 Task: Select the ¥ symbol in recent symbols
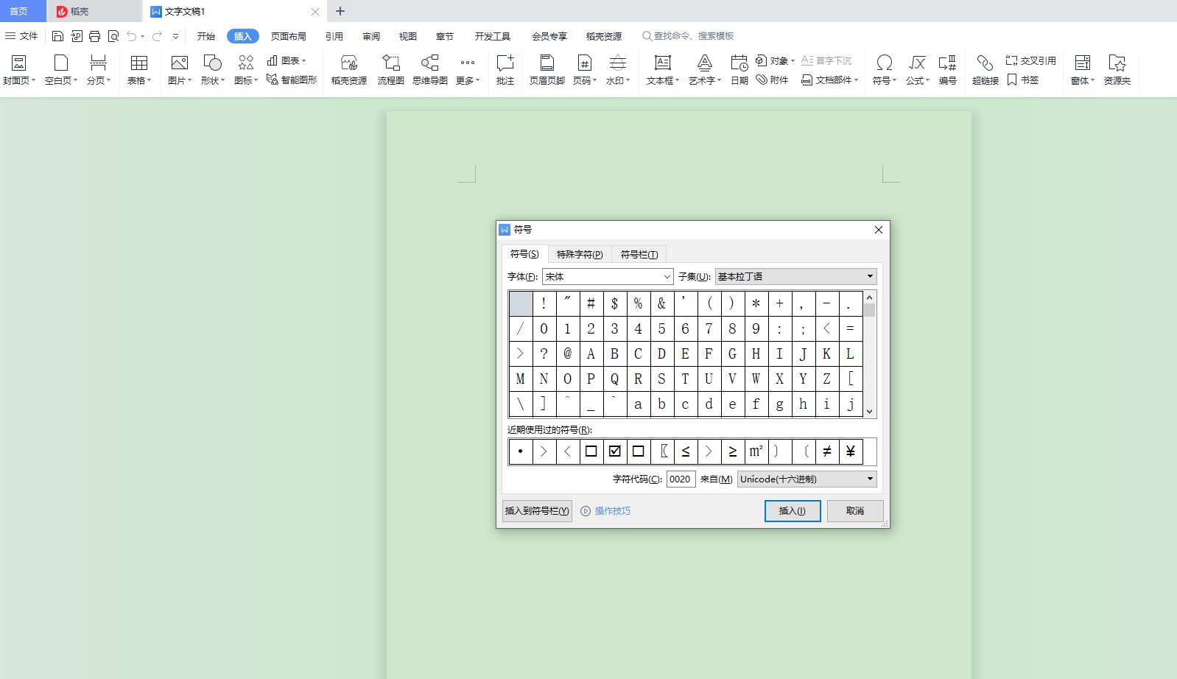coord(851,451)
